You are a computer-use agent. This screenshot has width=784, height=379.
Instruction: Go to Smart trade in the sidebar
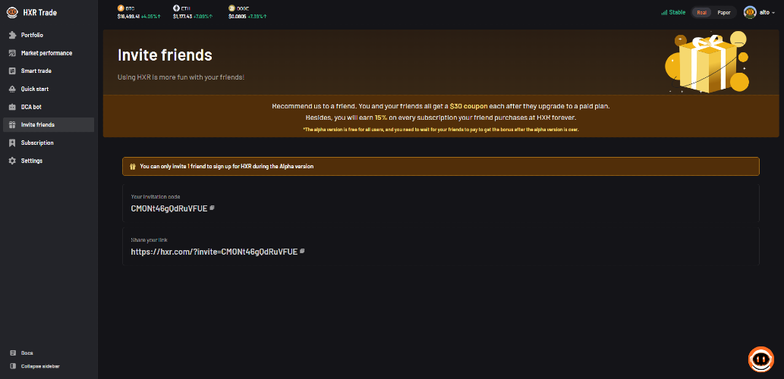49,71
